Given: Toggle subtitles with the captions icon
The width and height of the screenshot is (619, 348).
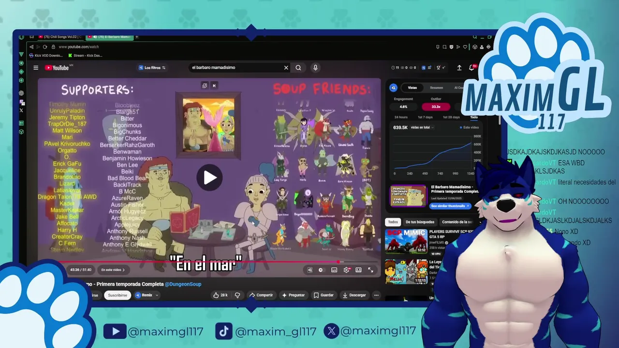Looking at the screenshot, I should click(x=334, y=270).
